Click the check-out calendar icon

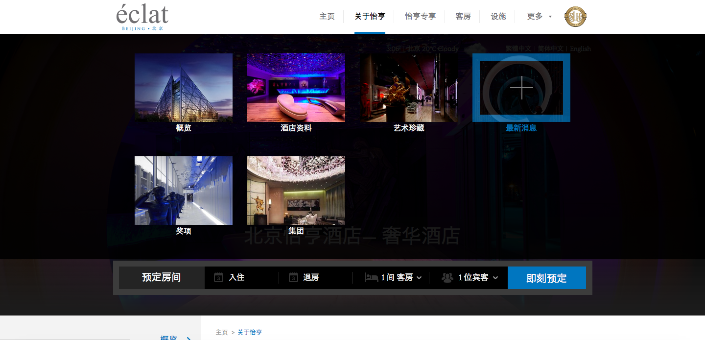(293, 278)
